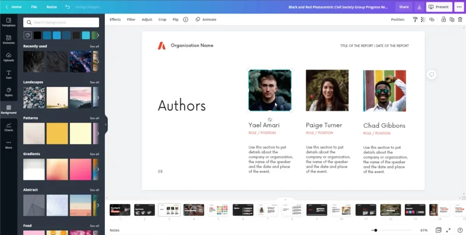
Task: Select the Background panel in sidebar
Action: pos(9,110)
